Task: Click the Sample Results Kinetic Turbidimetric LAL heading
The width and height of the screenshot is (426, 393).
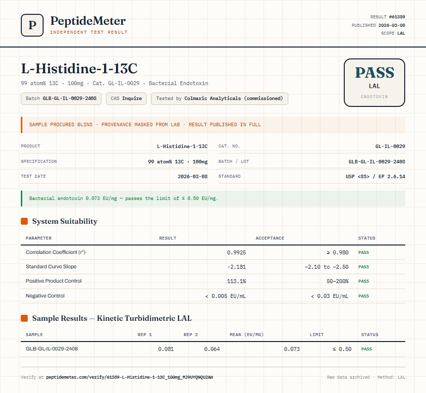Action: tap(111, 318)
